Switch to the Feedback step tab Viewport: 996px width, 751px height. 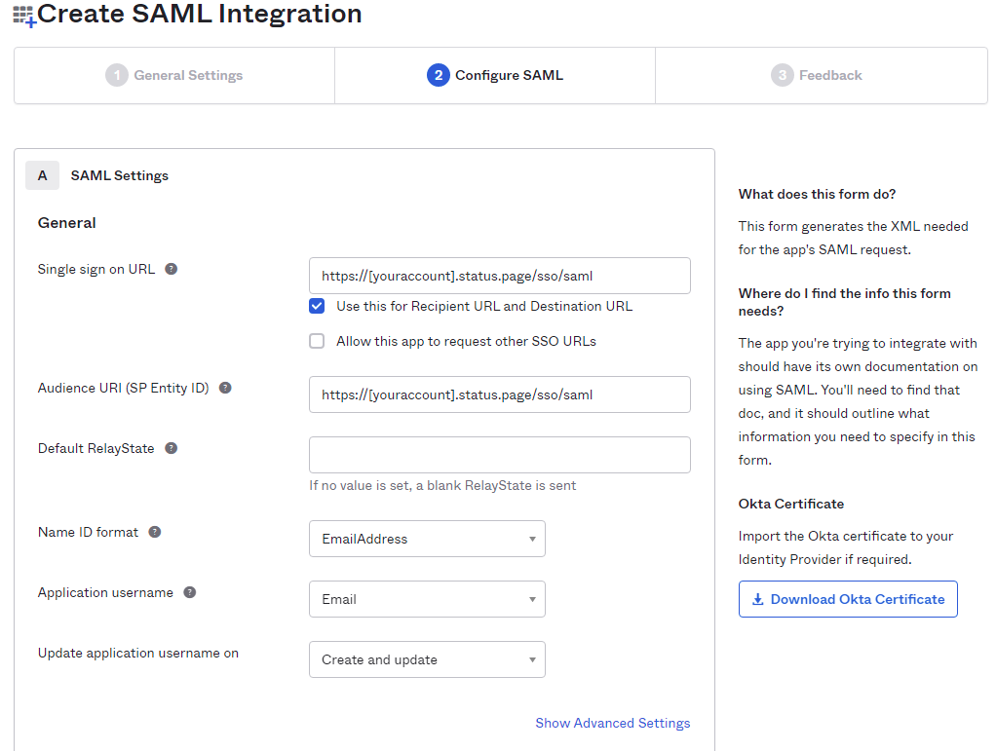pos(819,75)
